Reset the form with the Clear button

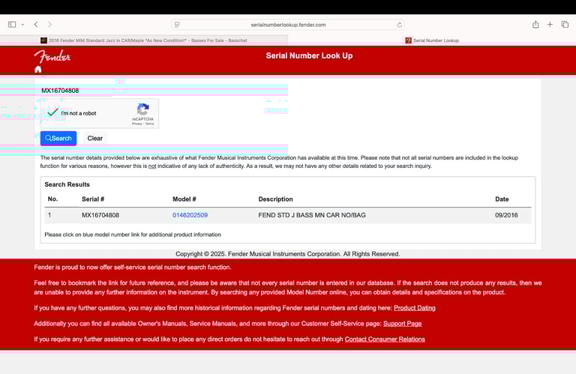coord(94,139)
